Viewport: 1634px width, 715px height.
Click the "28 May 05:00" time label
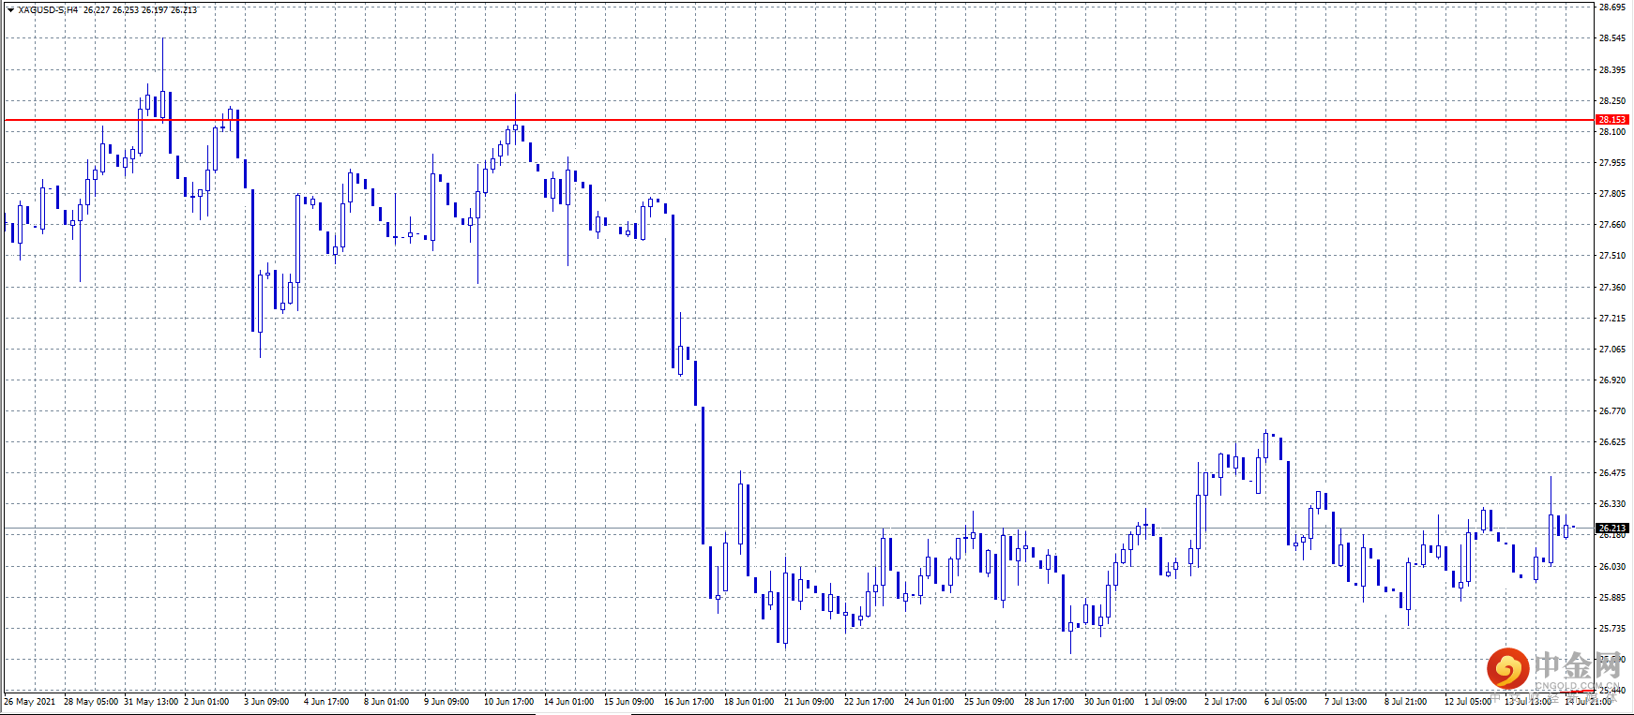tap(91, 702)
